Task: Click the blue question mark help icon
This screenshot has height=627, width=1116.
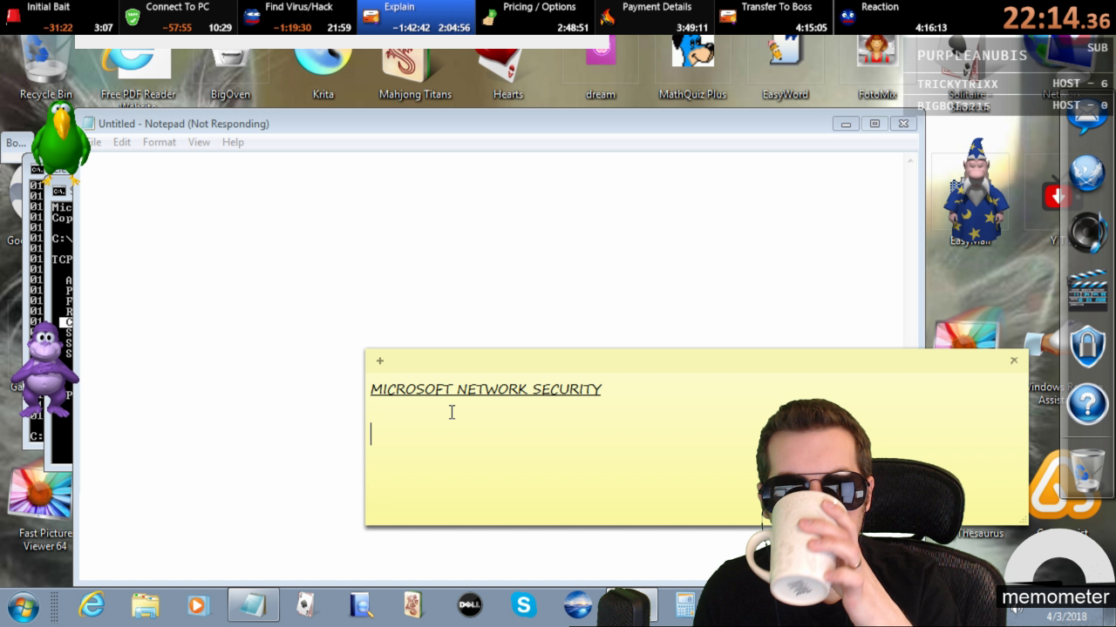Action: tap(1087, 405)
